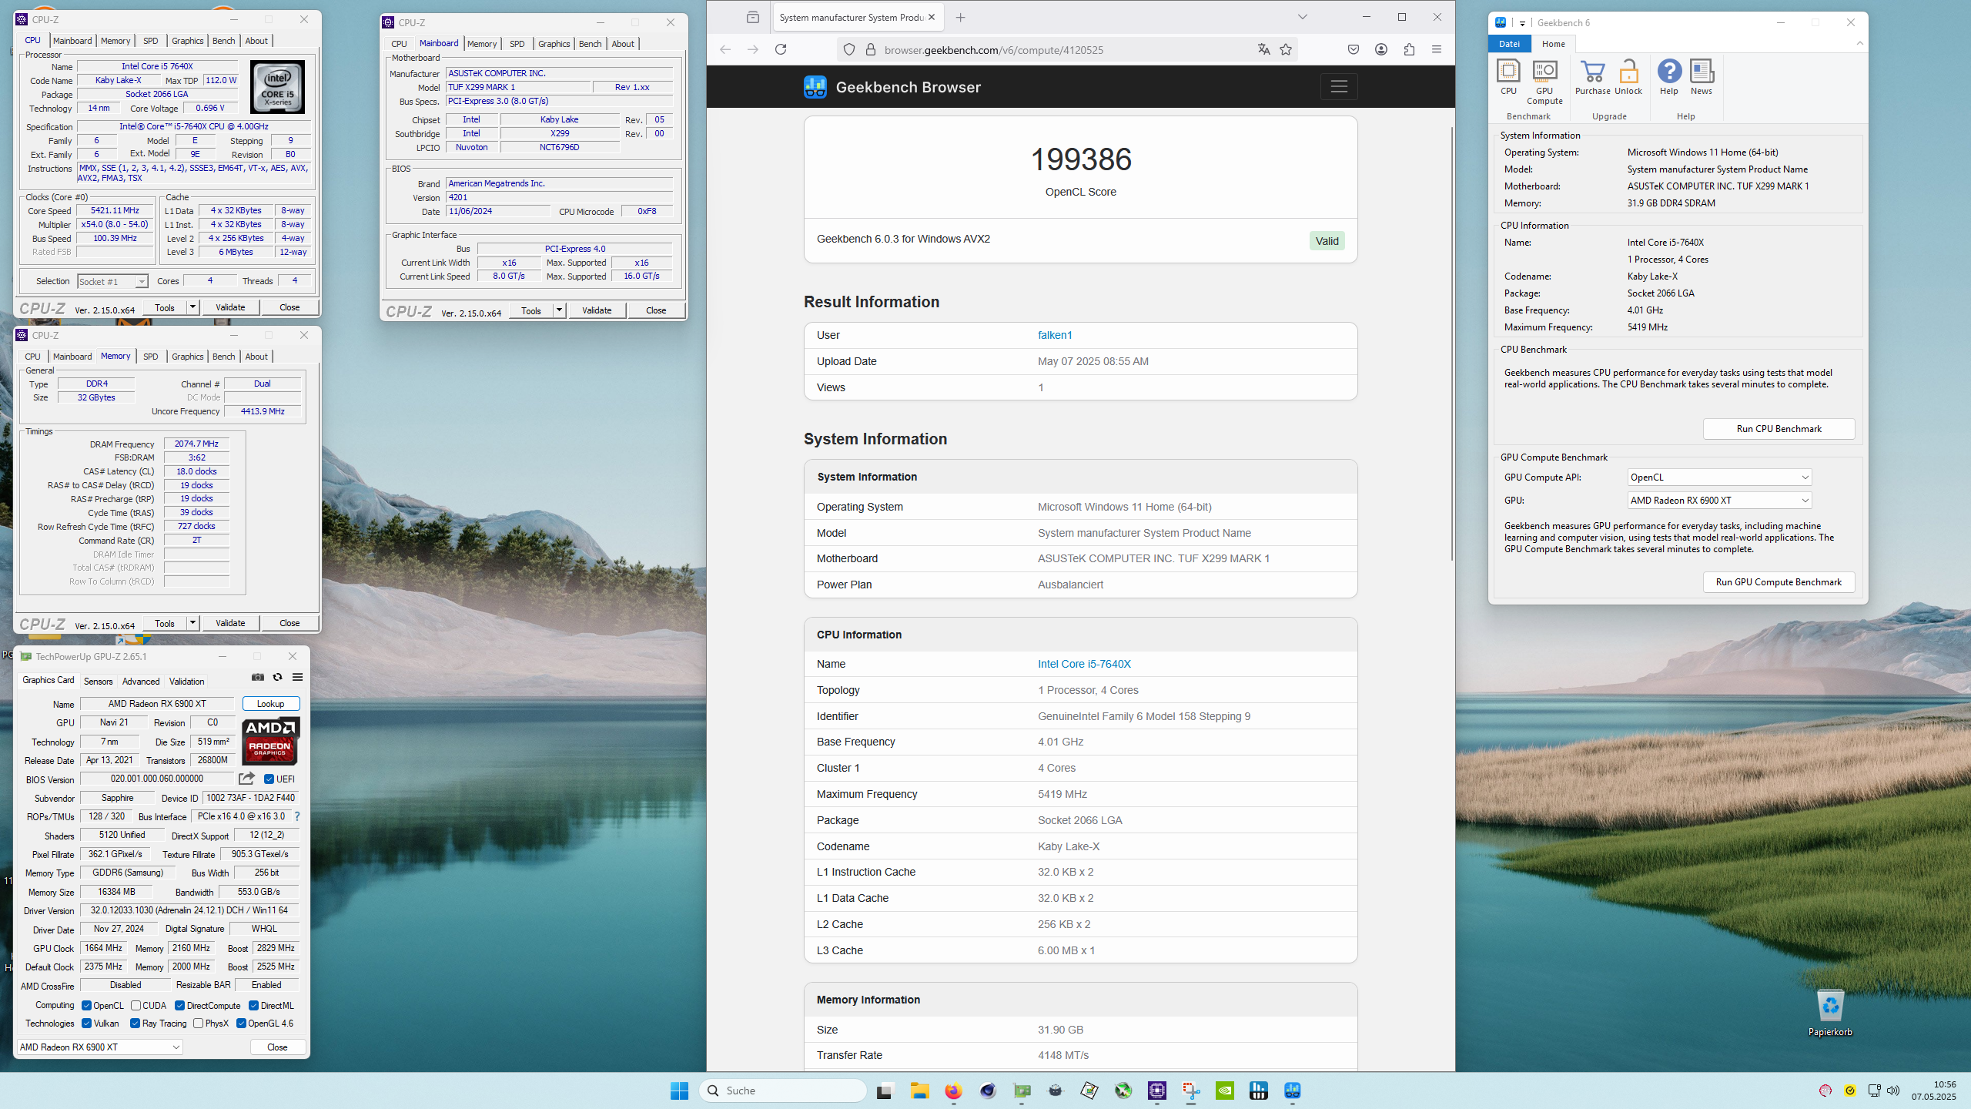Switch to Graphics tab in CPU-Z Memory window
Image resolution: width=1971 pixels, height=1109 pixels.
(187, 357)
